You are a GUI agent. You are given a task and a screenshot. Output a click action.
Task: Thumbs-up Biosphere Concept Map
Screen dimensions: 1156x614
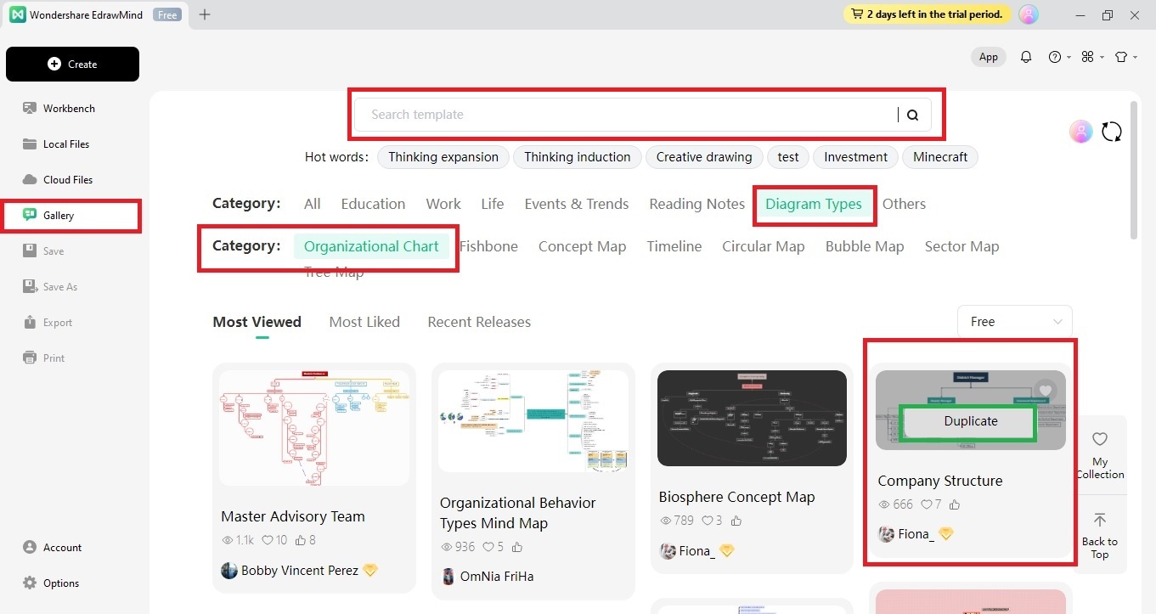[x=736, y=521]
